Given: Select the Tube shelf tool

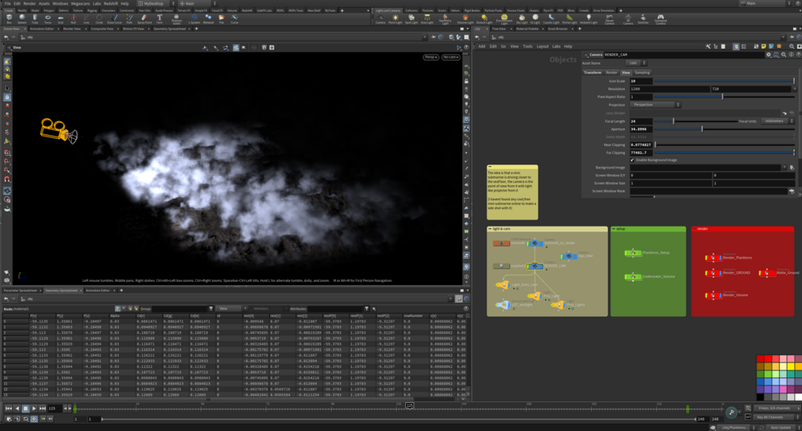Looking at the screenshot, I should (x=35, y=19).
